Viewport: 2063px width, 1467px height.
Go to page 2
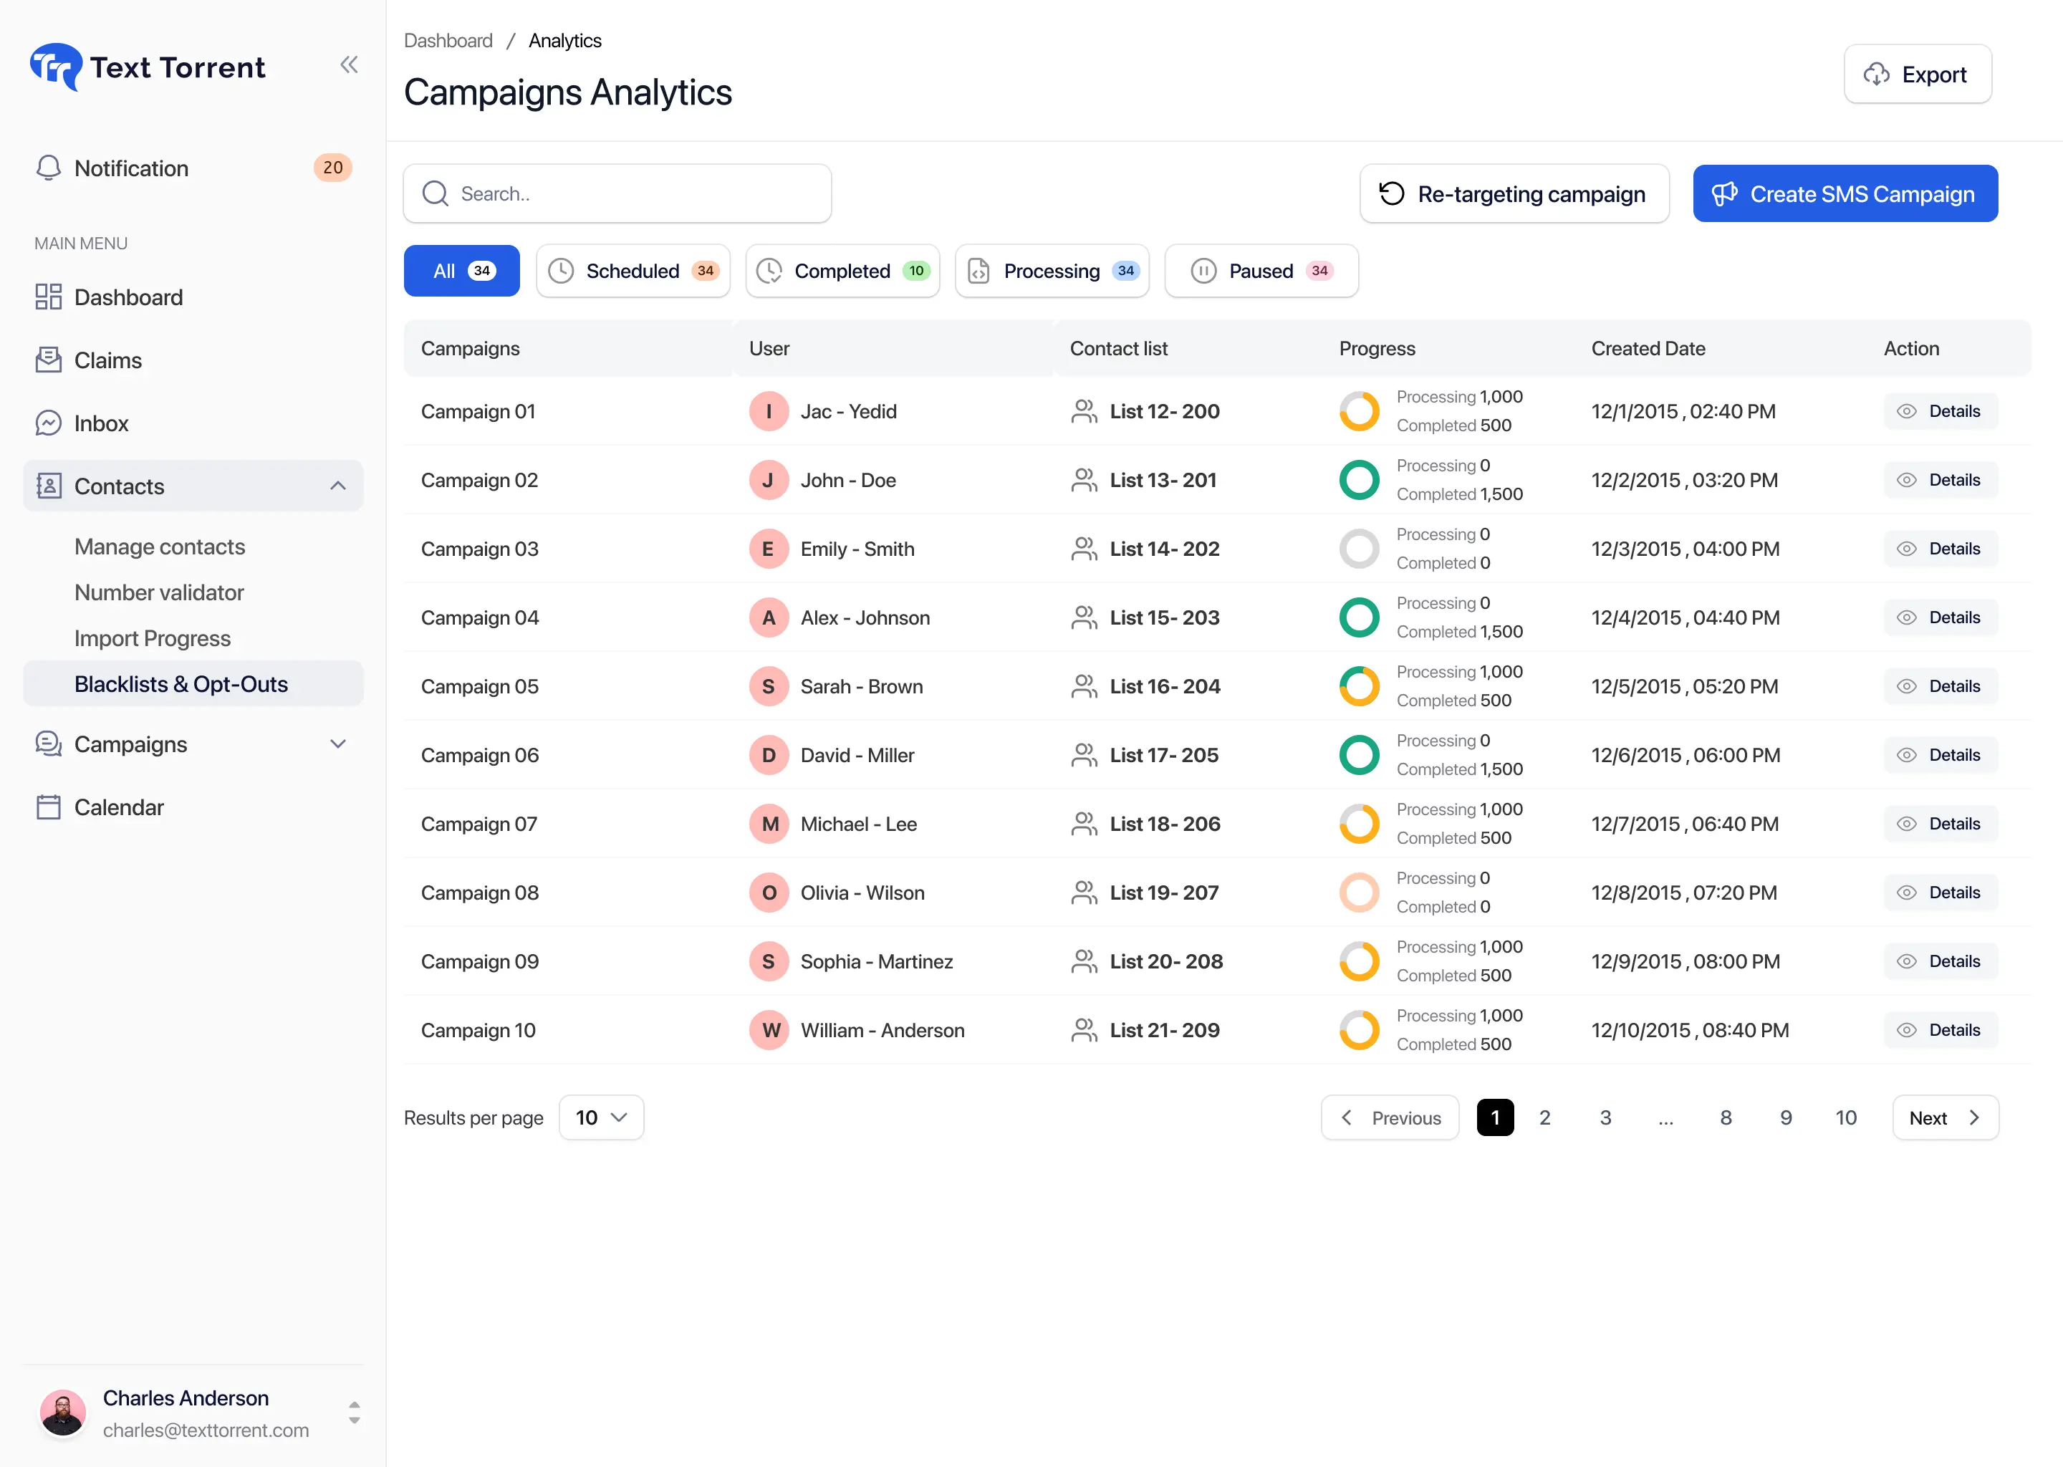pyautogui.click(x=1544, y=1117)
